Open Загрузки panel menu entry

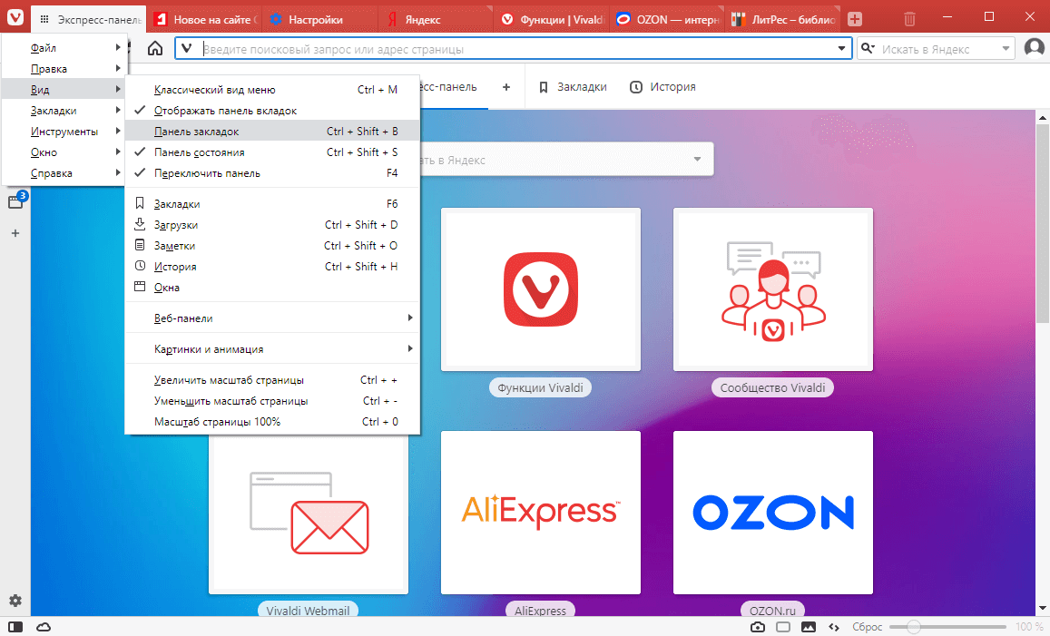(x=272, y=225)
